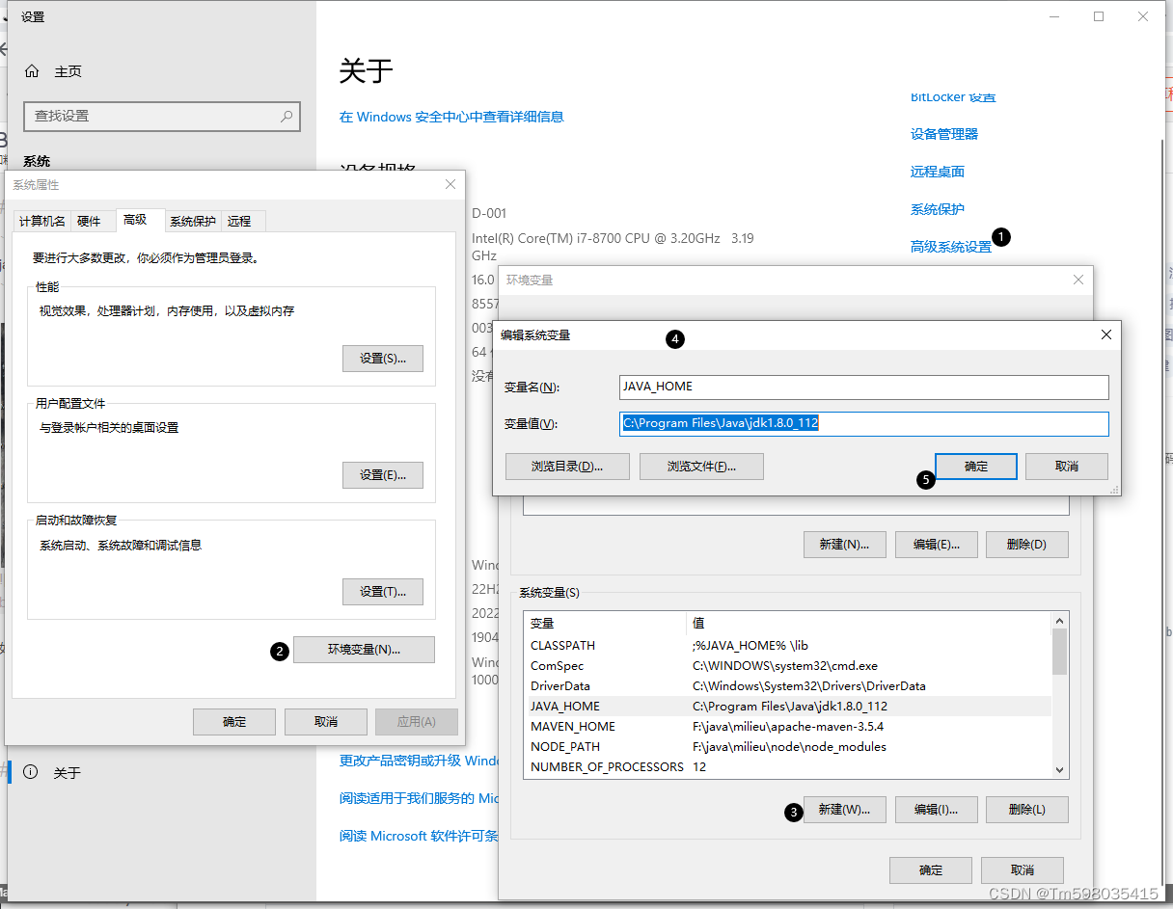This screenshot has width=1173, height=909.
Task: Click inside the 变量值 field
Action: point(864,423)
